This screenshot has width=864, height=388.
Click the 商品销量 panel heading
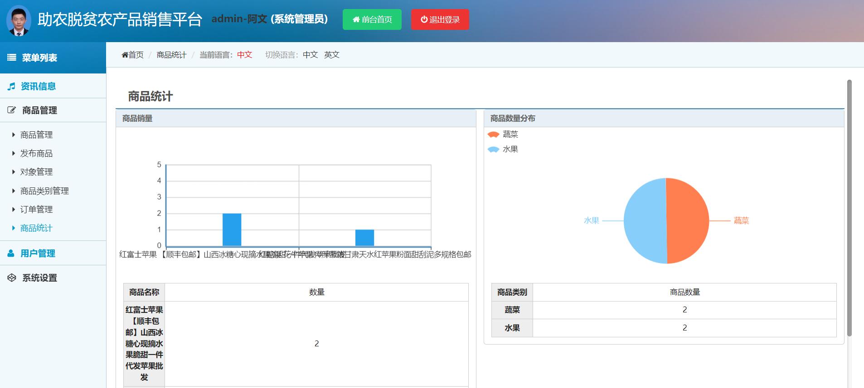point(137,118)
